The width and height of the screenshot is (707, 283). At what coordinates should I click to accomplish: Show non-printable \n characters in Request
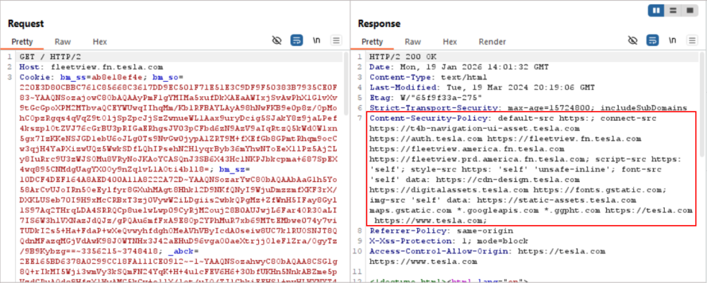317,41
